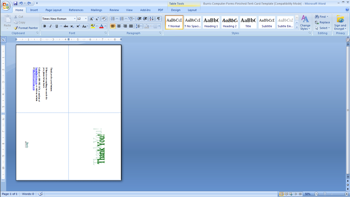Click the vertical scrollbar down arrow

(348, 177)
